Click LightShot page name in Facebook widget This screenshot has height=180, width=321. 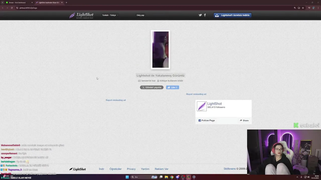click(214, 104)
